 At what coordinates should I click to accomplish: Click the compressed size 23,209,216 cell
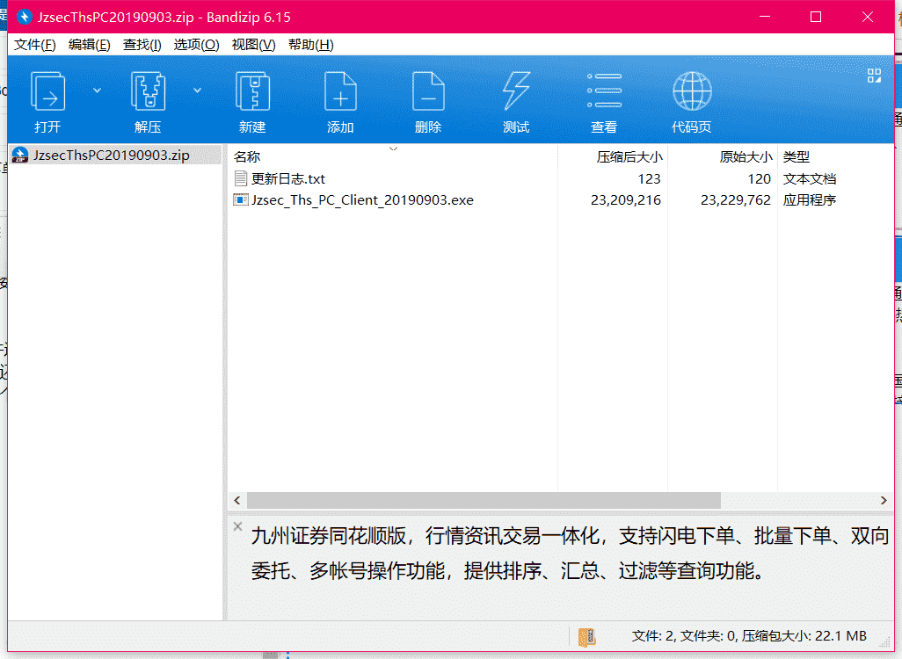626,200
